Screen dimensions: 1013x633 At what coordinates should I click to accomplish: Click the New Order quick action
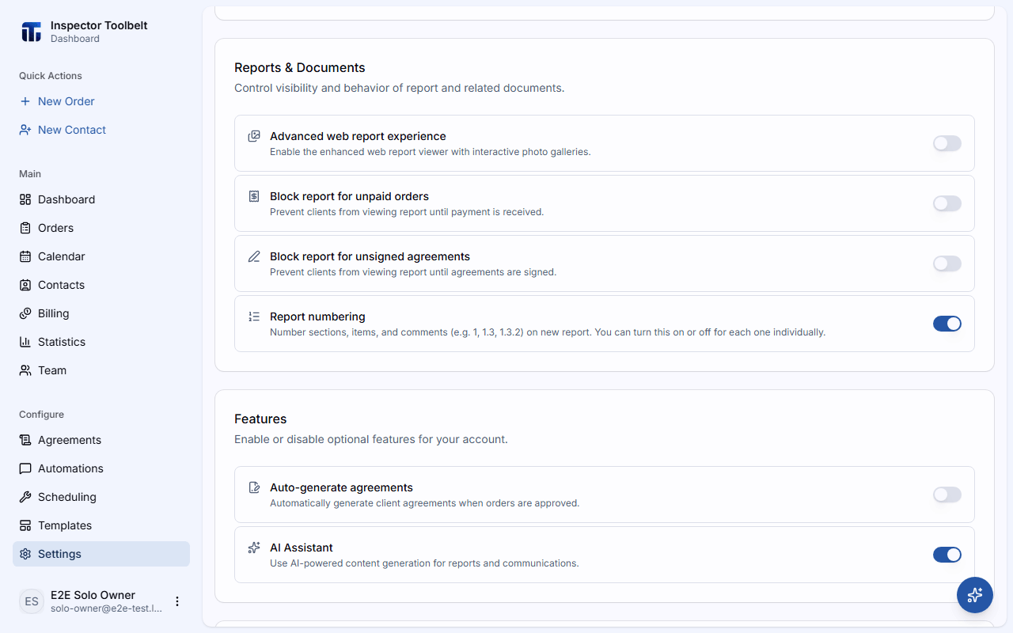click(101, 101)
